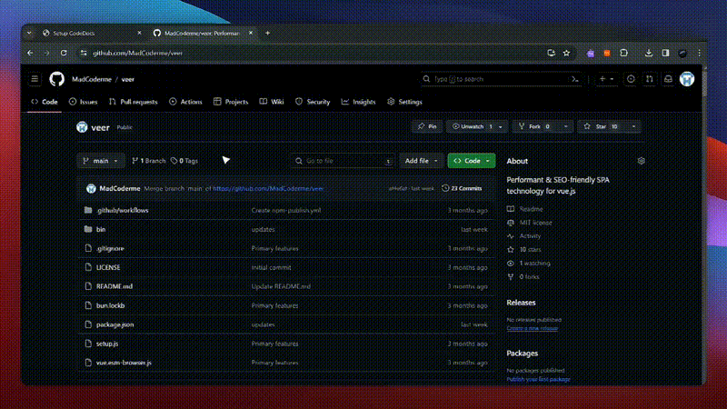This screenshot has height=409, width=727.
Task: Switch to the Code tab
Action: (45, 102)
